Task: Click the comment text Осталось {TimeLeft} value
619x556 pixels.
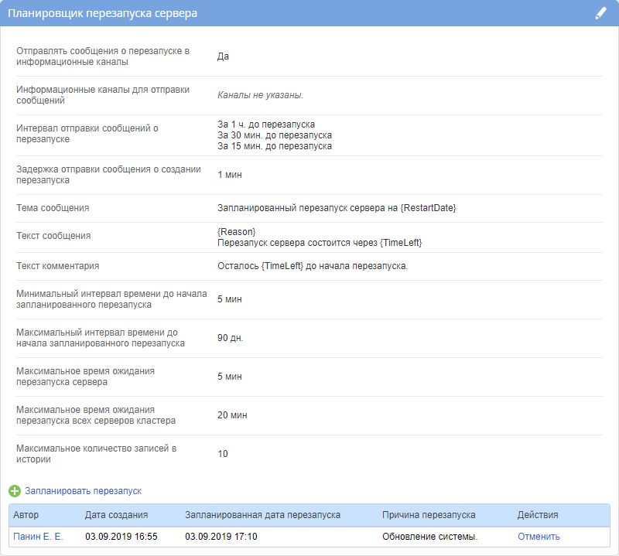Action: 313,266
